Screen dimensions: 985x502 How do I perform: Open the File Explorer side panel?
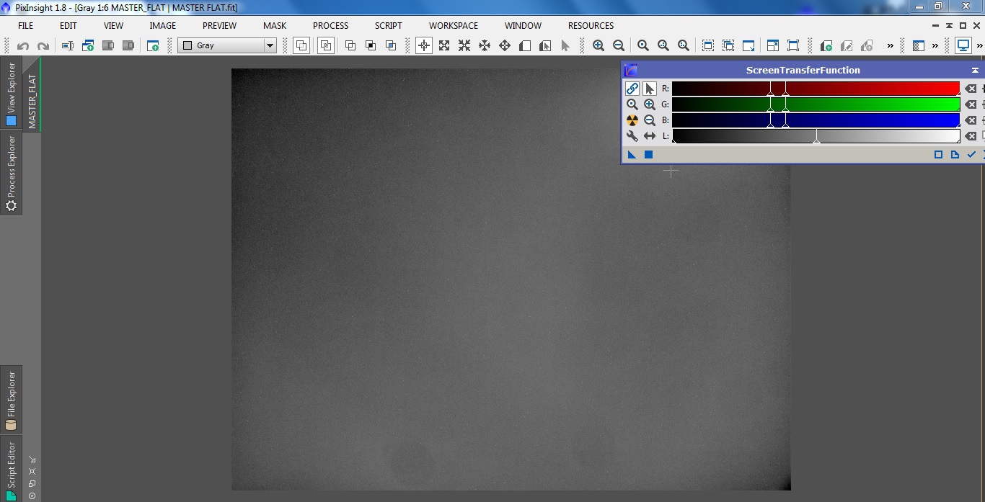[x=11, y=399]
